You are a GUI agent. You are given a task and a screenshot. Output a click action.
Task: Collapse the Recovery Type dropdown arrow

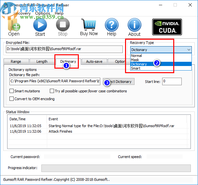pos(189,50)
